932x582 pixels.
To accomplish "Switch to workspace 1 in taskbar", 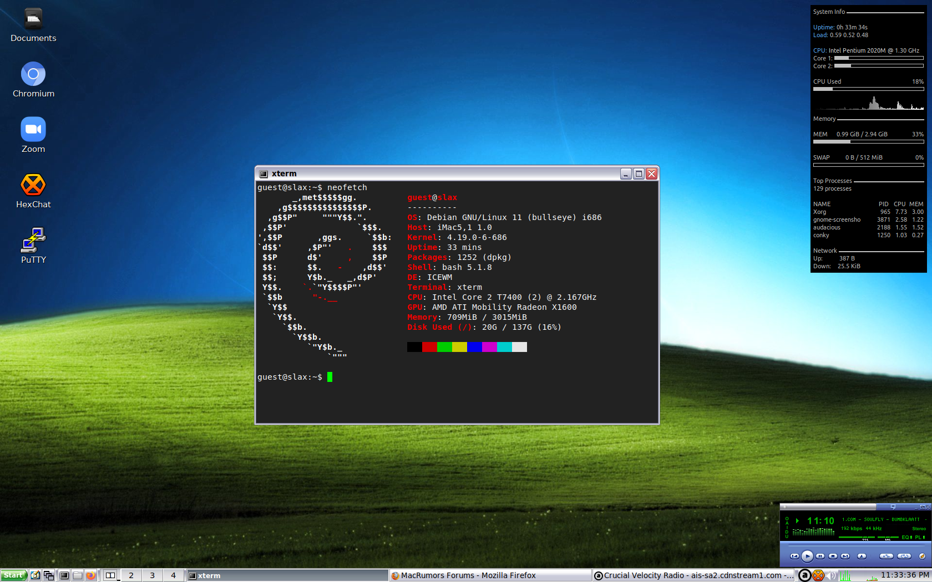I will pyautogui.click(x=110, y=575).
